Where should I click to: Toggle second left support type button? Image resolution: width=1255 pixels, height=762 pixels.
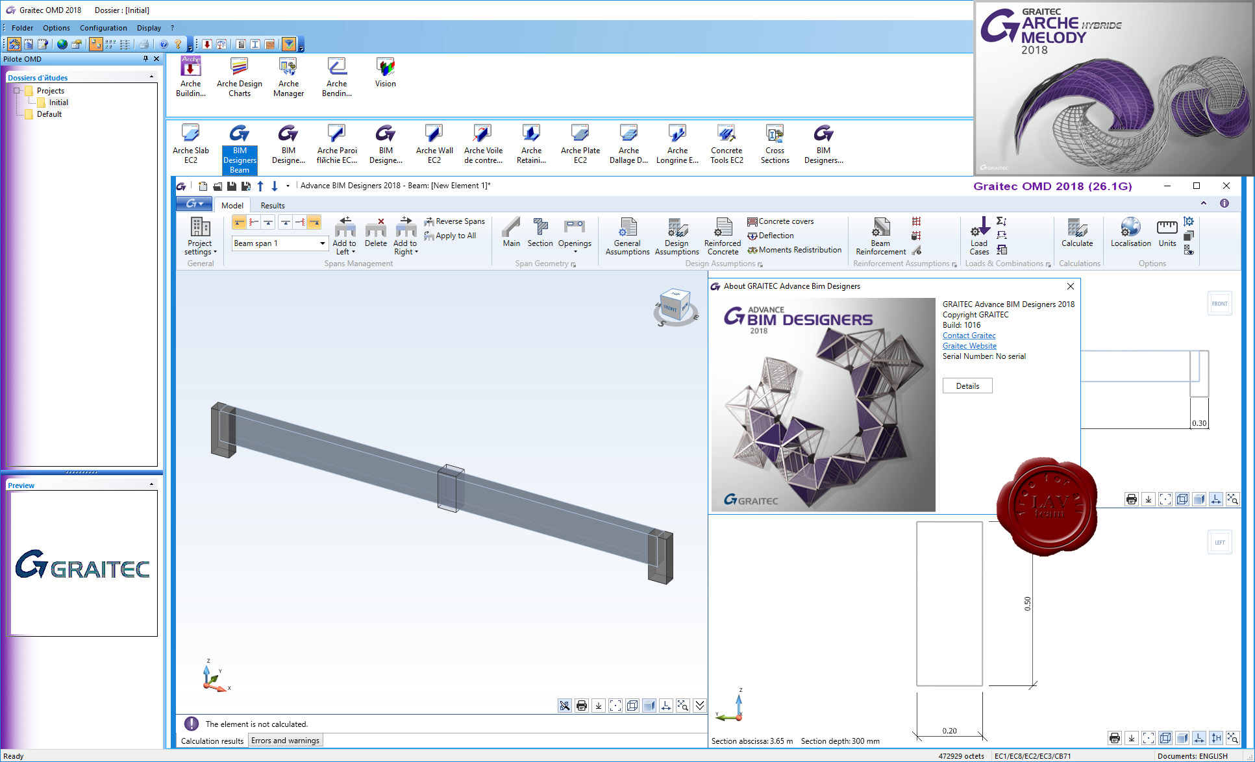[x=254, y=223]
